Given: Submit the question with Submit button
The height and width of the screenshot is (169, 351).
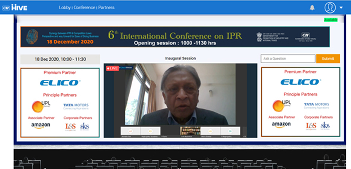Looking at the screenshot, I should [328, 58].
